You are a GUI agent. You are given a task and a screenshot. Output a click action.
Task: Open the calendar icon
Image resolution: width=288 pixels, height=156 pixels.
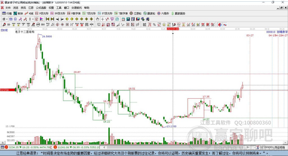123,19
